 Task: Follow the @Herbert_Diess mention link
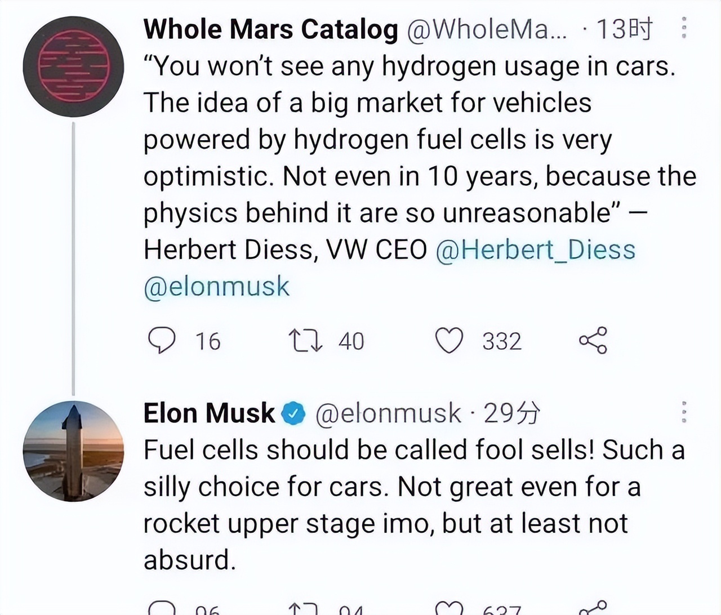536,249
